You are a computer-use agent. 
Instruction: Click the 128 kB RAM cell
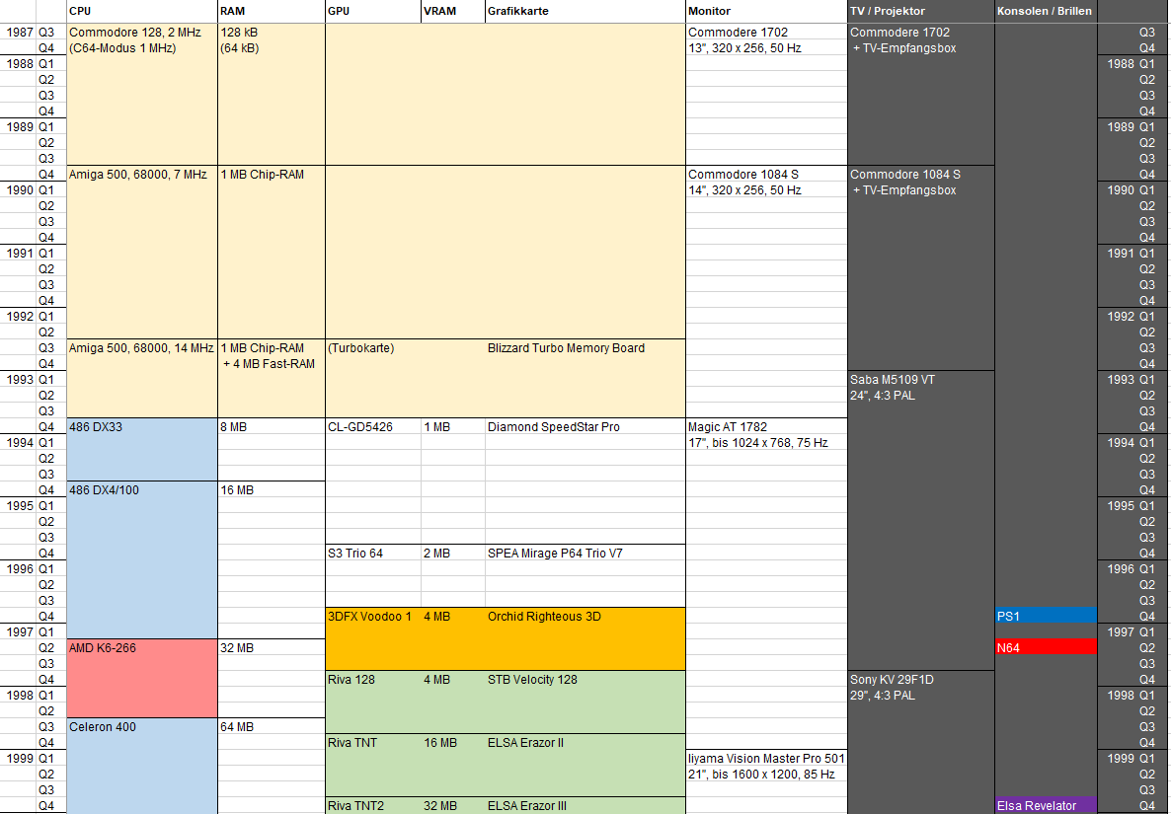pos(272,33)
